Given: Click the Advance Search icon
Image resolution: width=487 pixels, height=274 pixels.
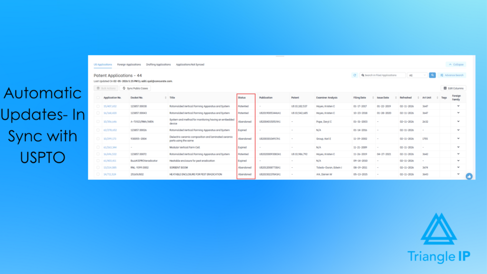Looking at the screenshot, I should [442, 75].
